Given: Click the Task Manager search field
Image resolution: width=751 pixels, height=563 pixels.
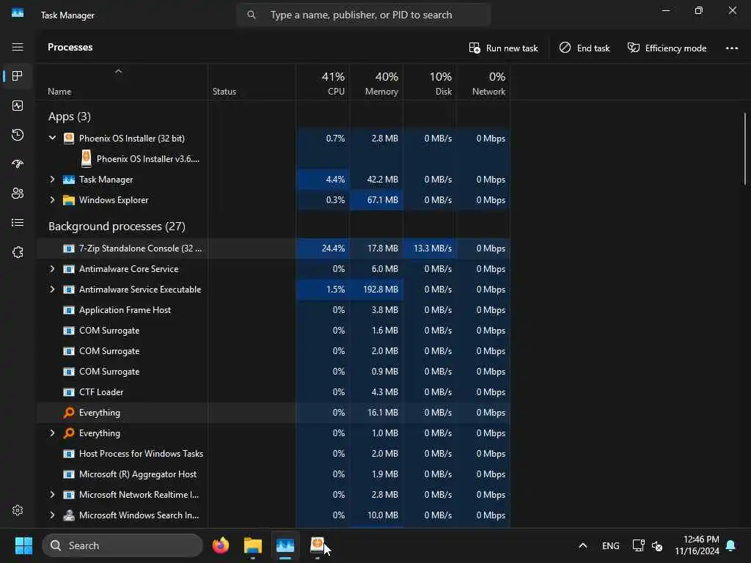Looking at the screenshot, I should click(x=364, y=15).
